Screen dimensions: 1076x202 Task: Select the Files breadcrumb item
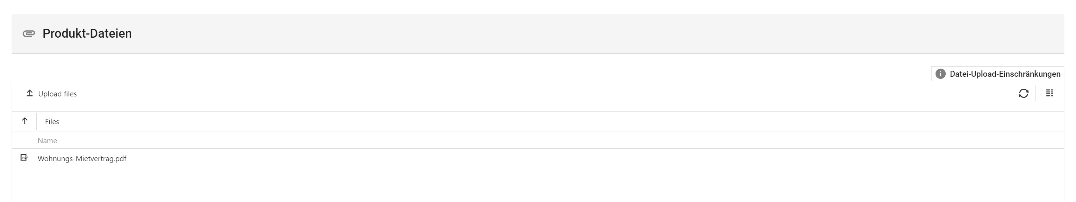(52, 122)
